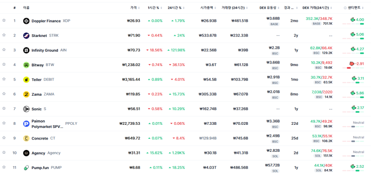Click the info icon beside 센티멘트 header
The image size is (375, 173).
345,8
